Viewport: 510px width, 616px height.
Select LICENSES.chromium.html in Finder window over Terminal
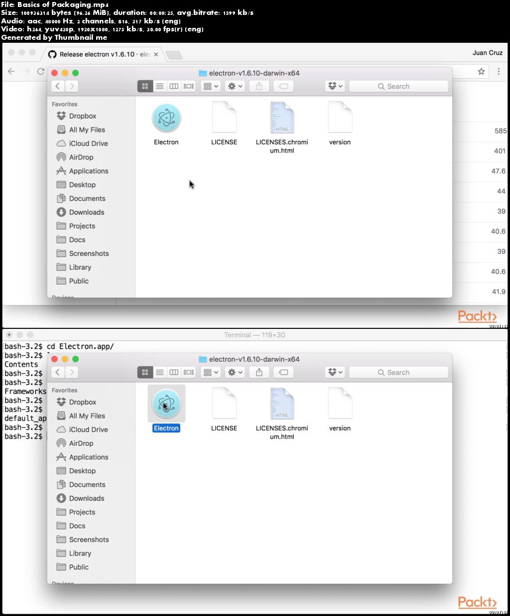282,404
